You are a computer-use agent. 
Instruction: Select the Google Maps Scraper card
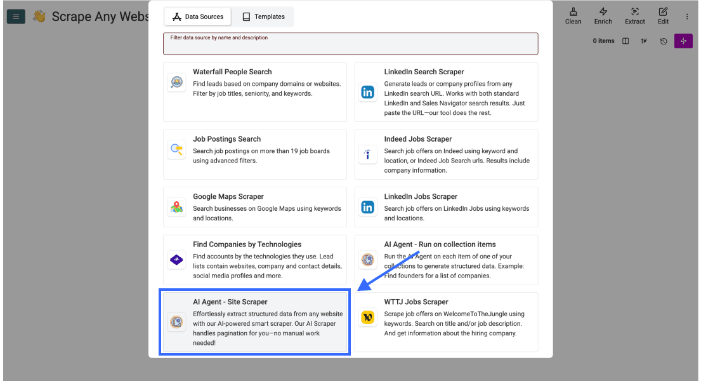[255, 207]
